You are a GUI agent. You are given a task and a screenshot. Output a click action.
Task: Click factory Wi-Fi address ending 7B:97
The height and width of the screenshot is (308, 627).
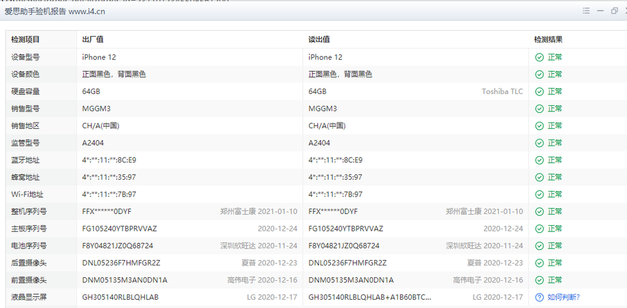pos(109,194)
